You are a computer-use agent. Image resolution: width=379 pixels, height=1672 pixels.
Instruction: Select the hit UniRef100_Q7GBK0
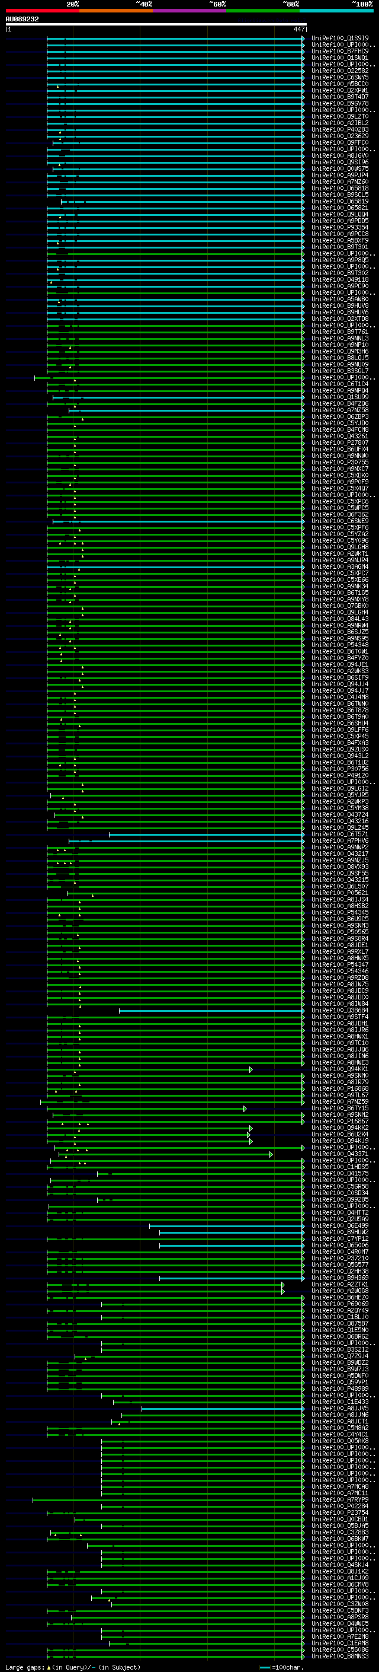[340, 606]
